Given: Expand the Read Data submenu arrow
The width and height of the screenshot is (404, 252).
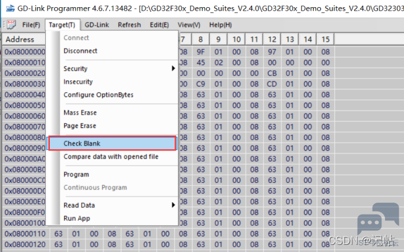Looking at the screenshot, I should tap(173, 205).
